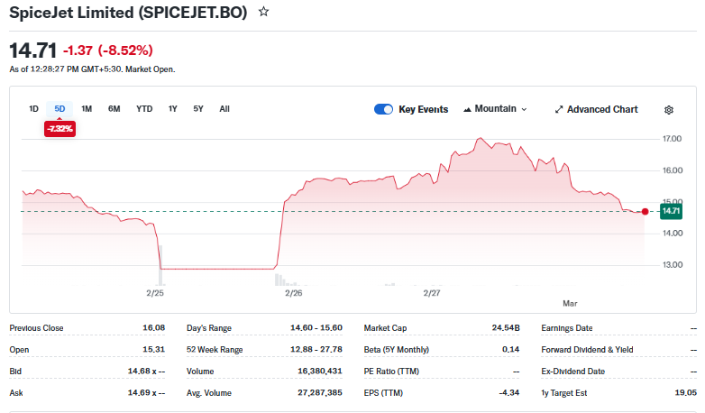Choose the 1Y time range
Screen dimensions: 705x413
click(x=173, y=109)
